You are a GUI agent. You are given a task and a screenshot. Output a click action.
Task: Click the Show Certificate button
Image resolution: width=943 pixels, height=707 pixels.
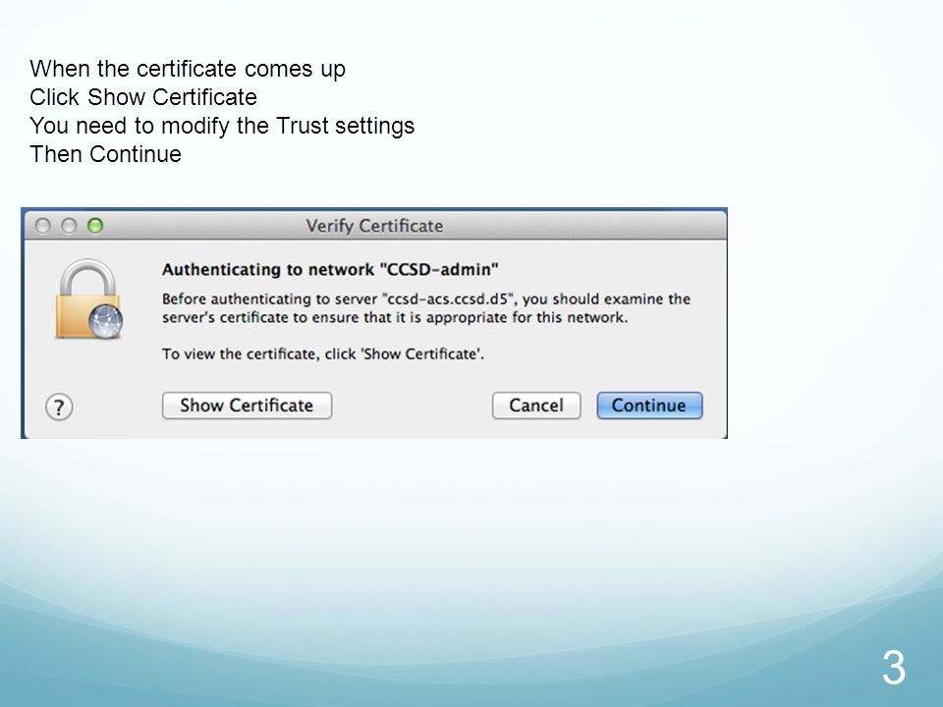[247, 406]
